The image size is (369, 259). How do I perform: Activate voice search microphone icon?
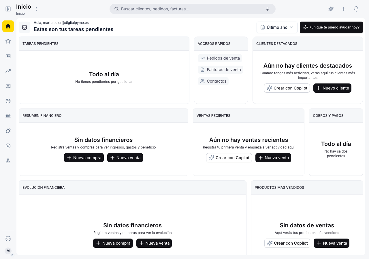[268, 9]
